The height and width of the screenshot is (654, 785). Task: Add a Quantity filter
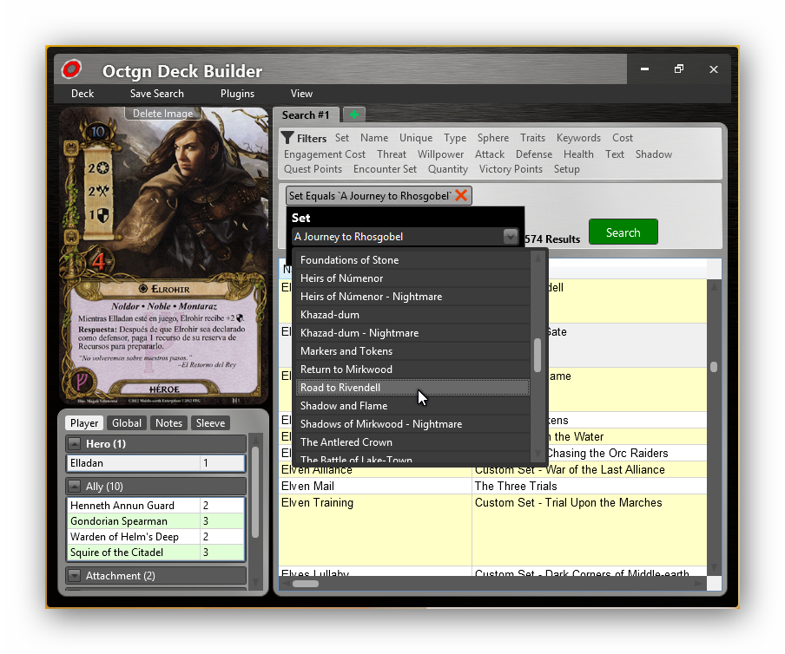coord(447,169)
